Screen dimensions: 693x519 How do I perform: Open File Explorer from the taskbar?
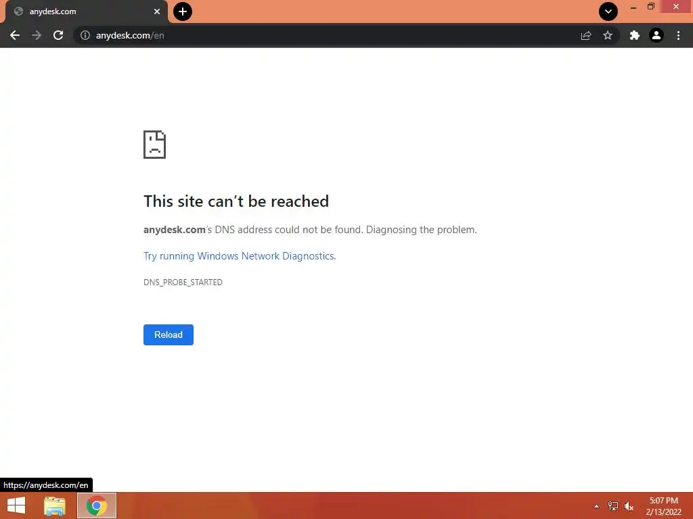(x=55, y=505)
